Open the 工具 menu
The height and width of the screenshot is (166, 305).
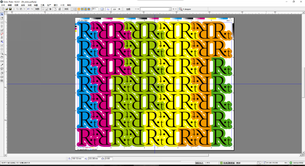[42, 5]
